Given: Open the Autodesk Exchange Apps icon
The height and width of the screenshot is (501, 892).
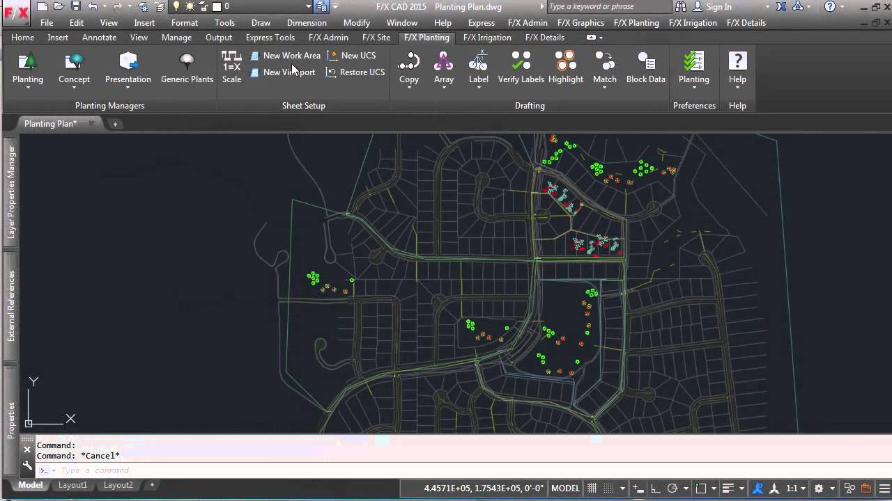Looking at the screenshot, I should pos(781,6).
